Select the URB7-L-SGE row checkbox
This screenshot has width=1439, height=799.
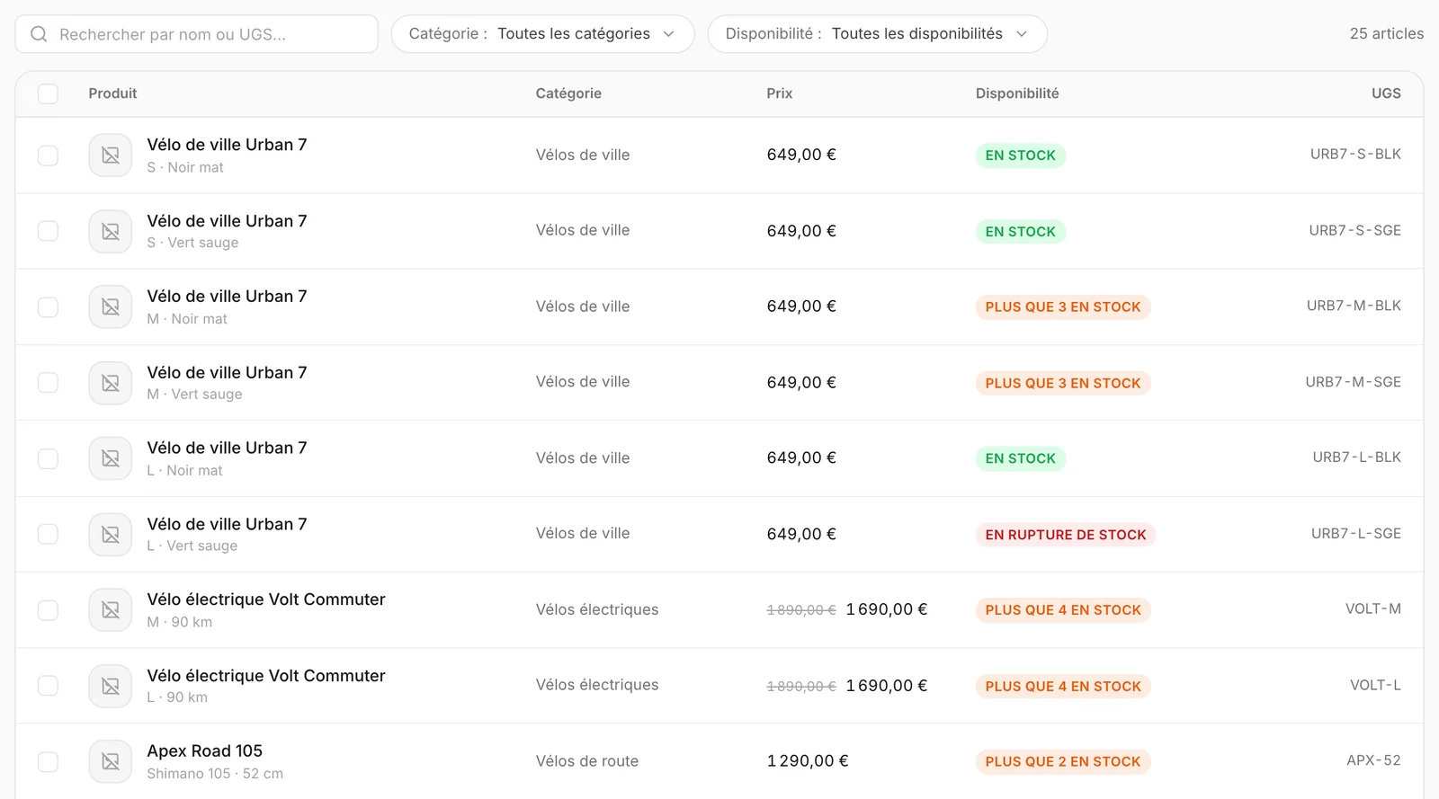click(x=48, y=535)
